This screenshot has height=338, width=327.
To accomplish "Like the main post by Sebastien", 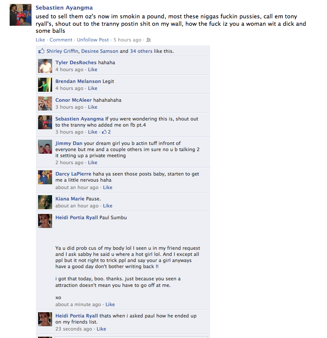I will [x=40, y=40].
